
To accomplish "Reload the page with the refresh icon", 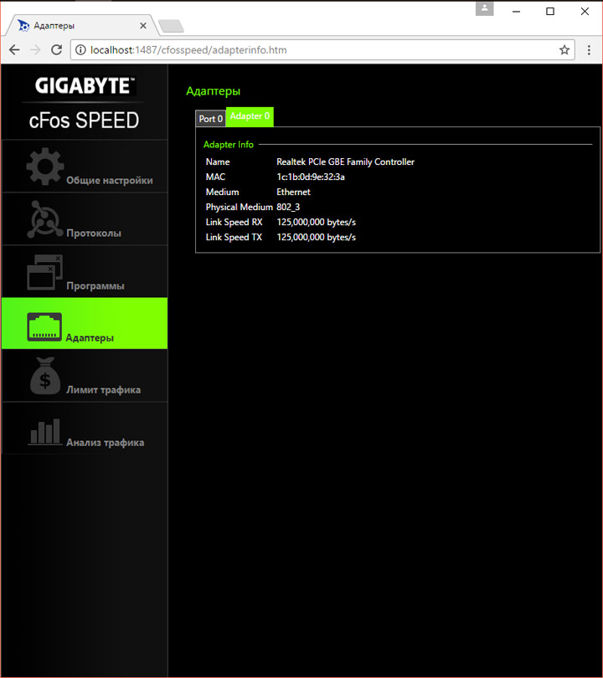I will [x=56, y=50].
